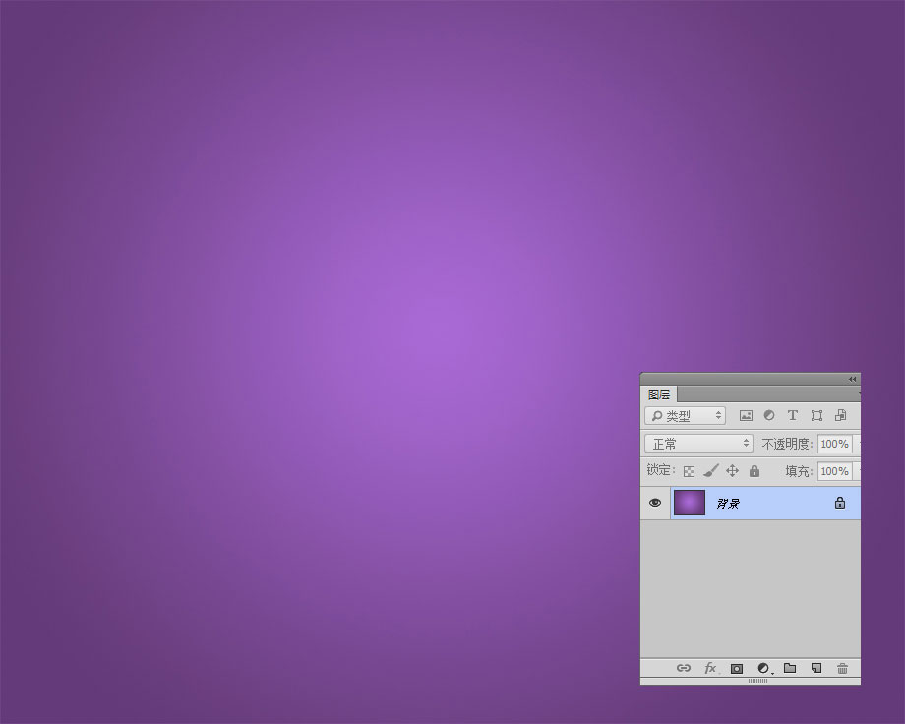Click the link layers chain icon
905x724 pixels.
pos(684,668)
